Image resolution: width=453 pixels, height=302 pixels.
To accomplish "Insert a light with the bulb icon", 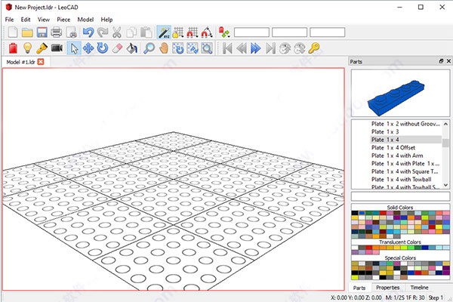I will (27, 48).
